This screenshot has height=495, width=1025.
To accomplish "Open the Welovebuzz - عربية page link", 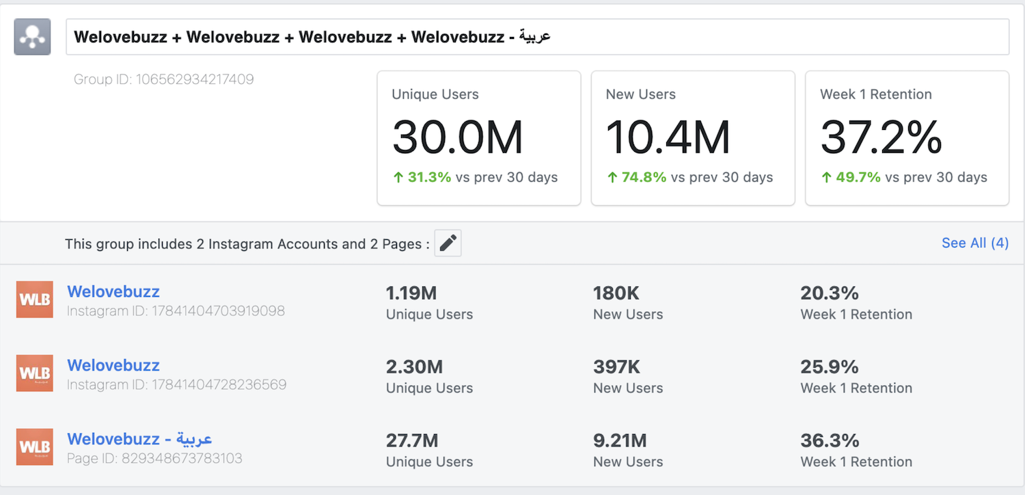I will click(x=140, y=438).
